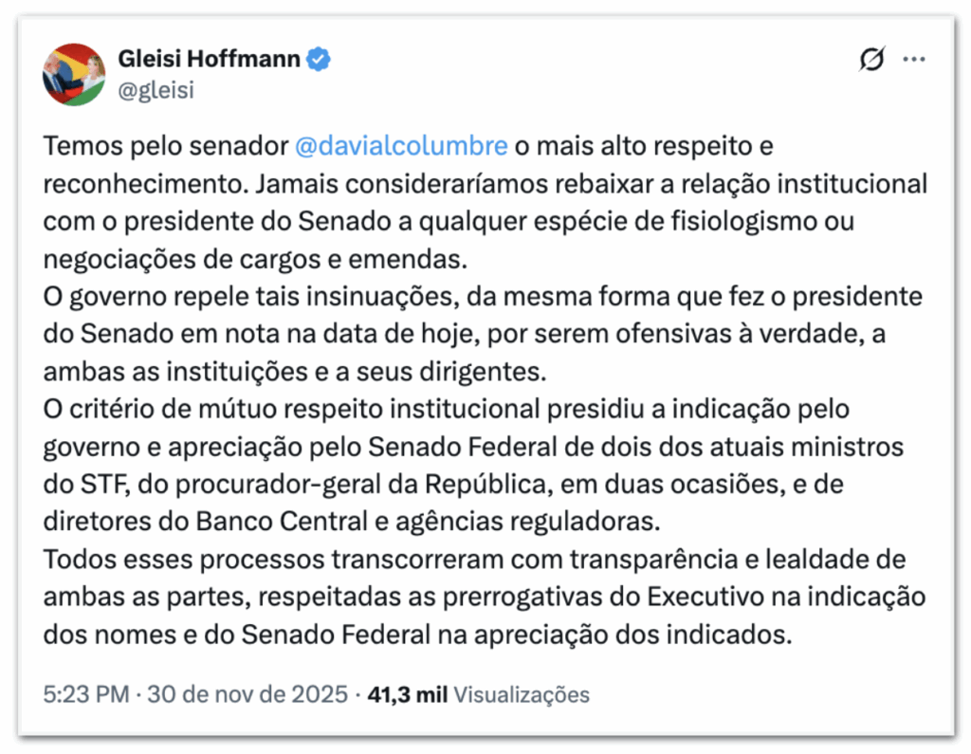Click the line starting 'O governo repele'

482,296
